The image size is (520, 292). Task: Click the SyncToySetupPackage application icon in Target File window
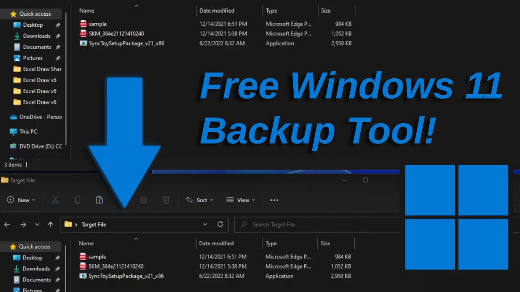tap(83, 276)
